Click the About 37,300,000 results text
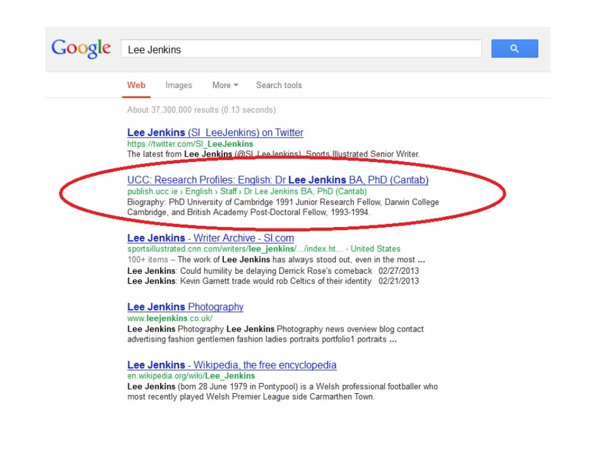Screen dimensions: 605x454 (201, 110)
